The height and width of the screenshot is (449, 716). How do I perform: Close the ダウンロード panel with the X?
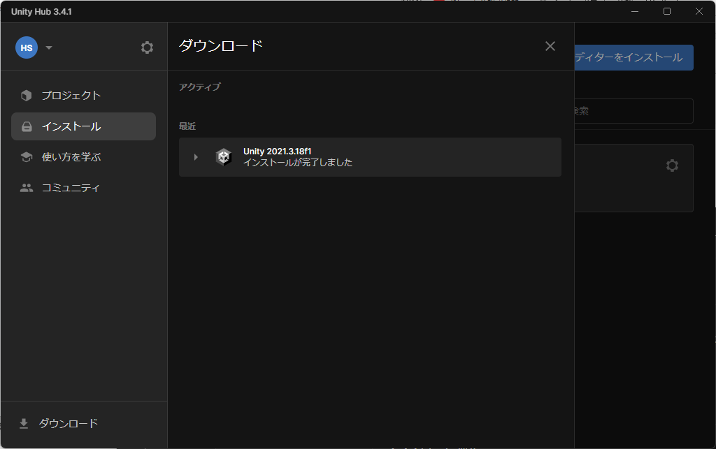[x=550, y=46]
